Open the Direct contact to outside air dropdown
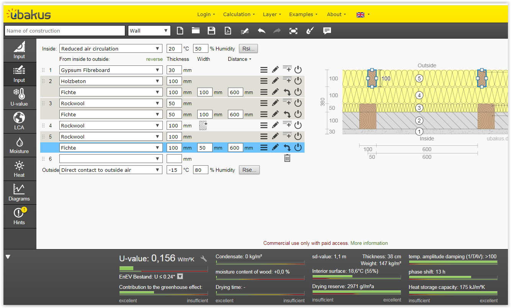 point(111,170)
